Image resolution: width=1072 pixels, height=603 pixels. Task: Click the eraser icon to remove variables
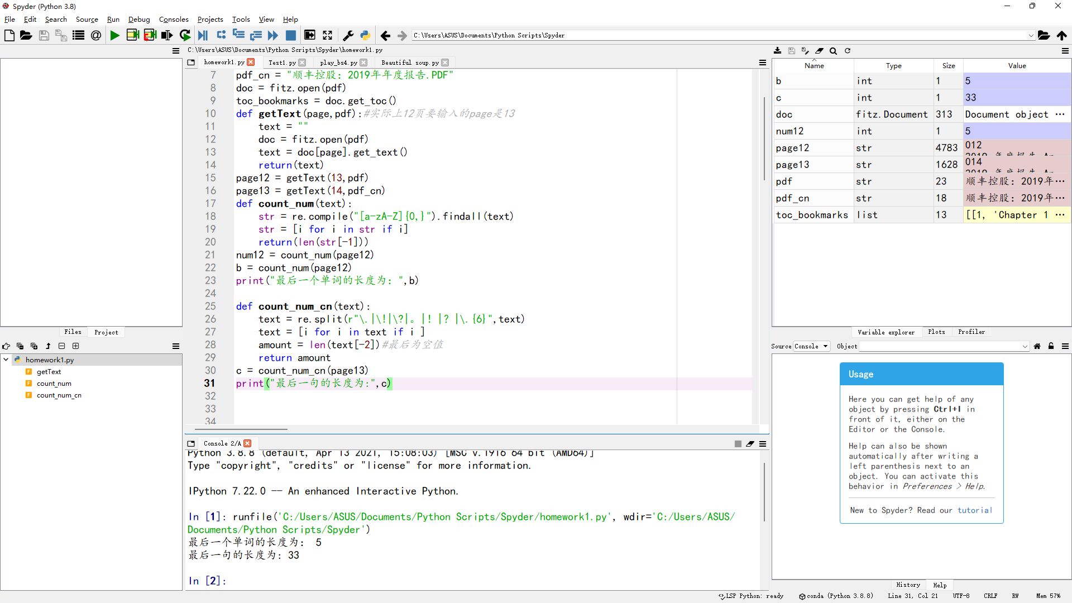pyautogui.click(x=819, y=51)
